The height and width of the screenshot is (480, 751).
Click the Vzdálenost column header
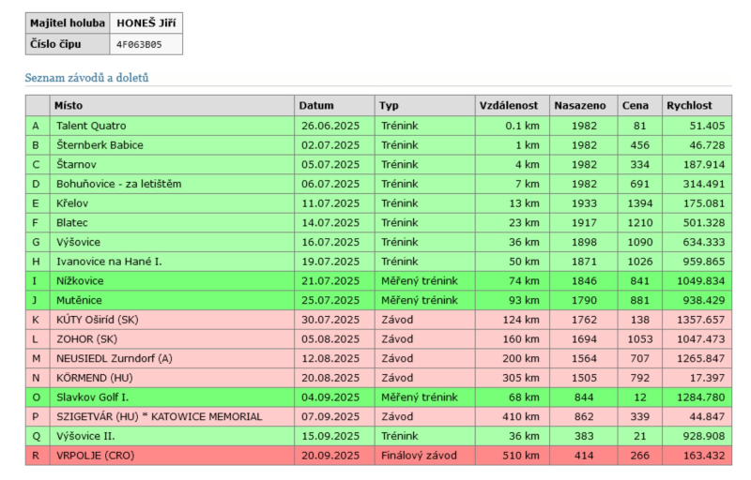[x=509, y=106]
